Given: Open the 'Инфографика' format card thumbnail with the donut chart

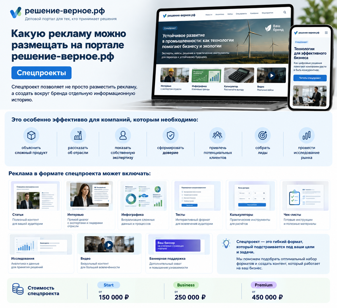Looking at the screenshot, I should point(144,196).
